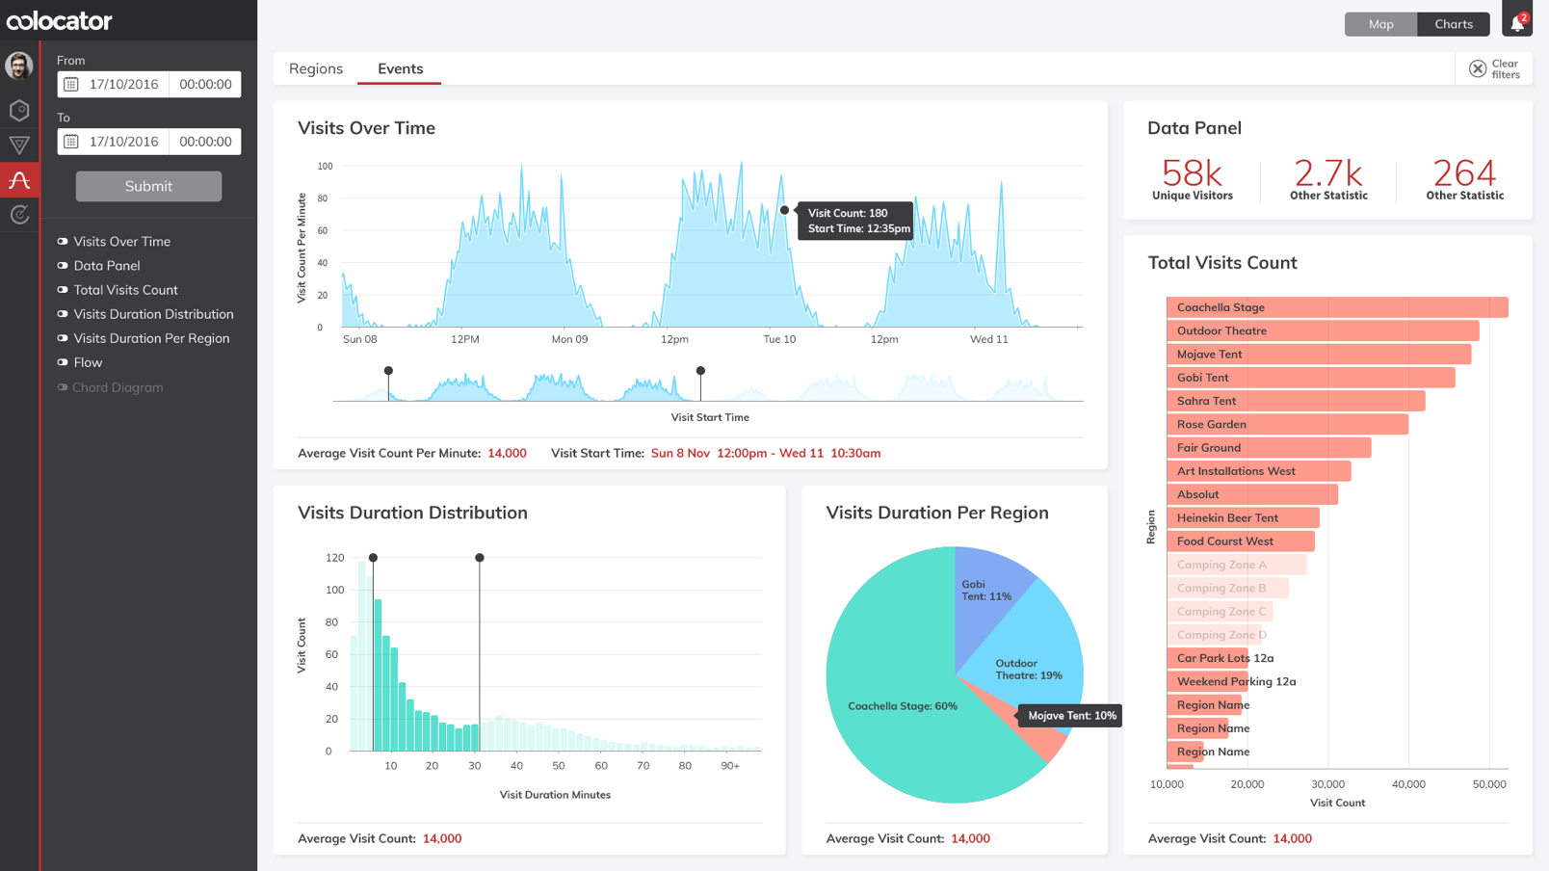Open notifications bell icon

click(x=1517, y=22)
